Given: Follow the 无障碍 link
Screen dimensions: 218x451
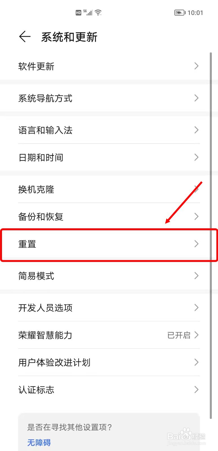Looking at the screenshot, I should (39, 443).
